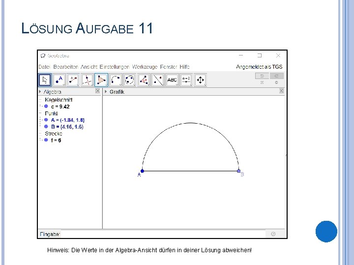Select the Polygon tool
354x265 pixels.
101,80
